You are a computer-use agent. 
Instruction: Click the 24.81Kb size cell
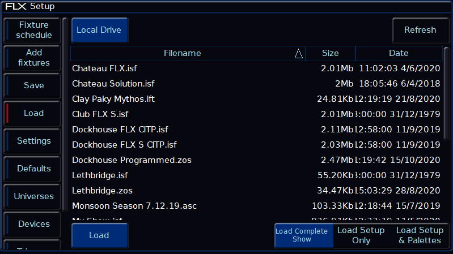pyautogui.click(x=335, y=99)
